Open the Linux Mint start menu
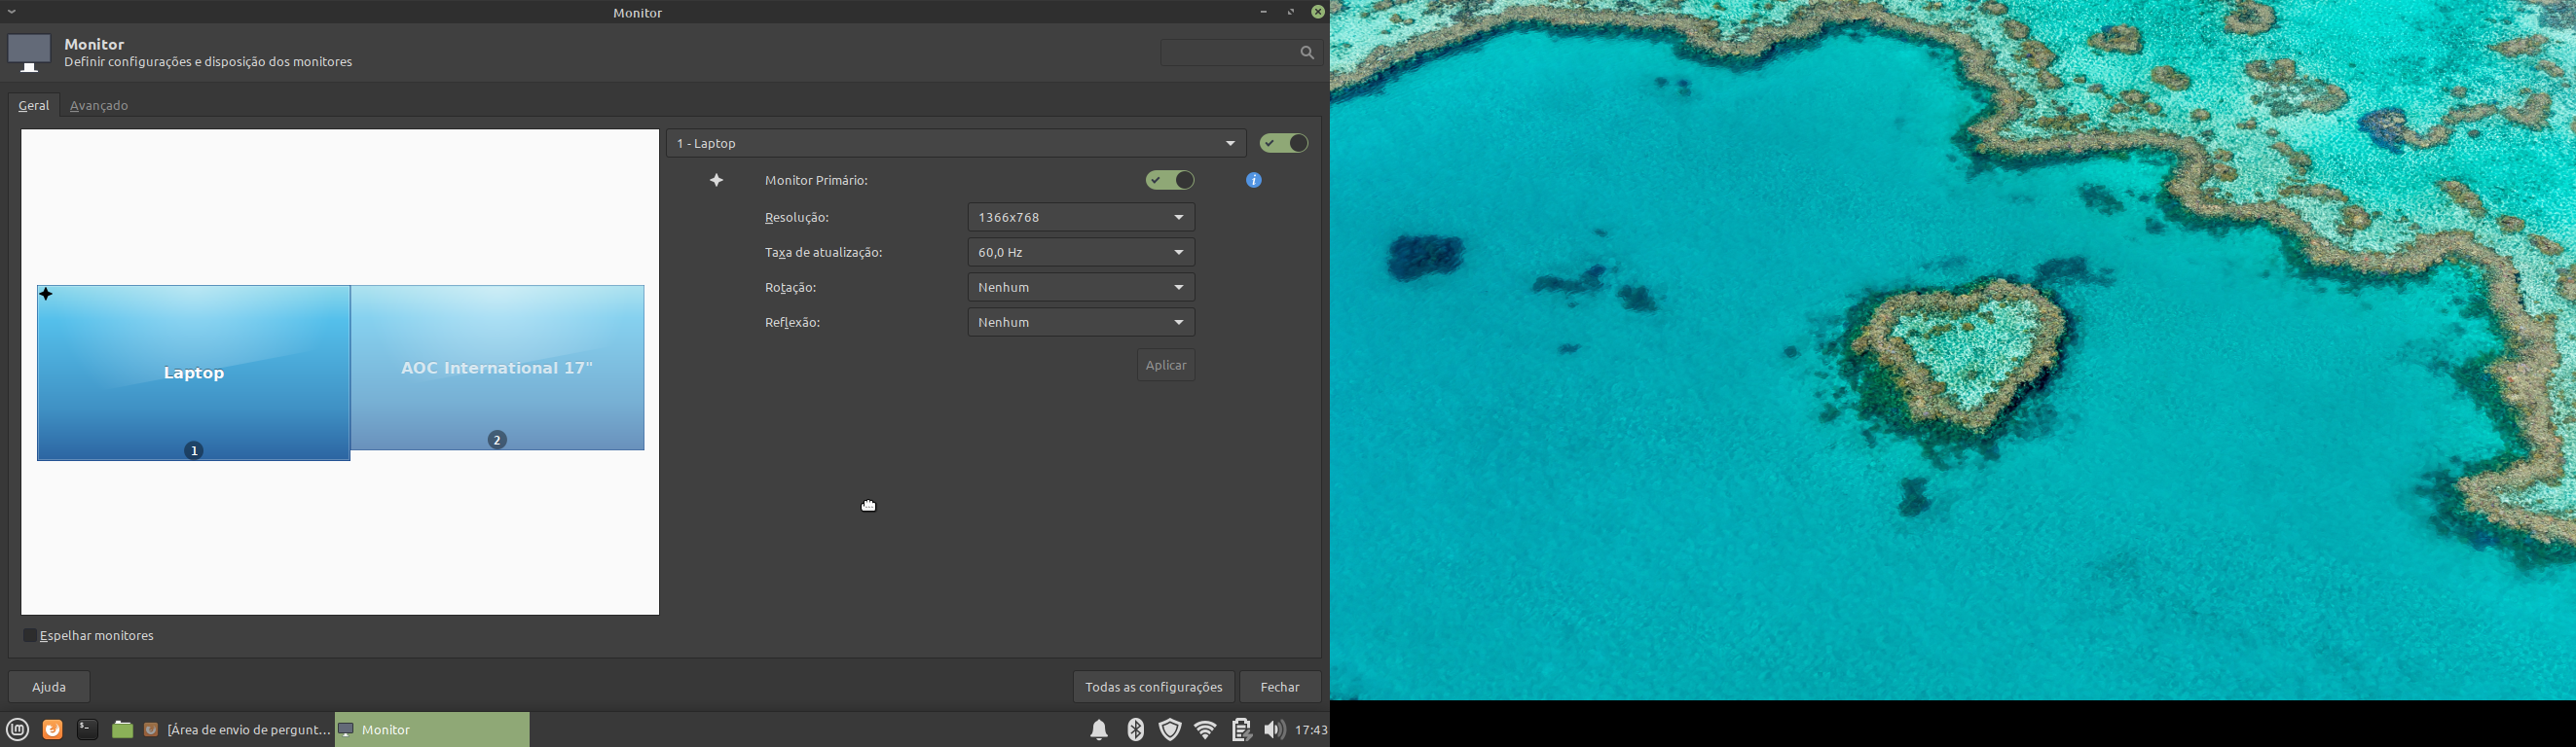Image resolution: width=2576 pixels, height=747 pixels. click(18, 730)
